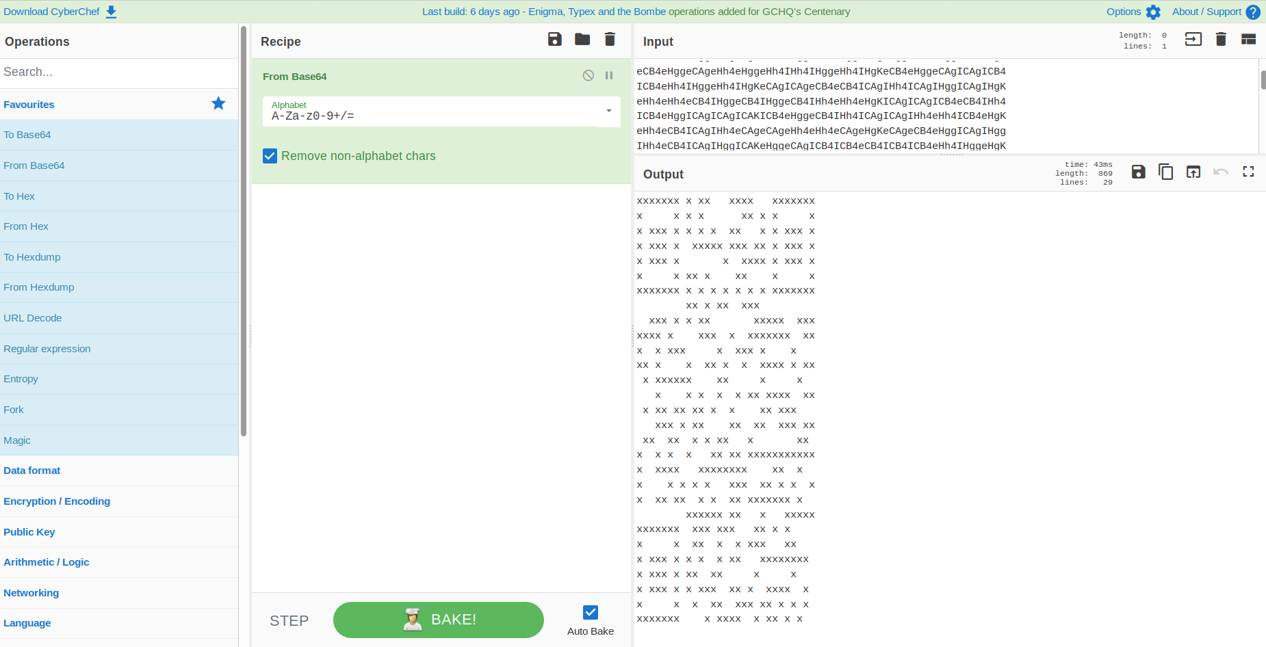Load a recipe using folder icon
Screen dimensions: 1266x647
tap(582, 40)
